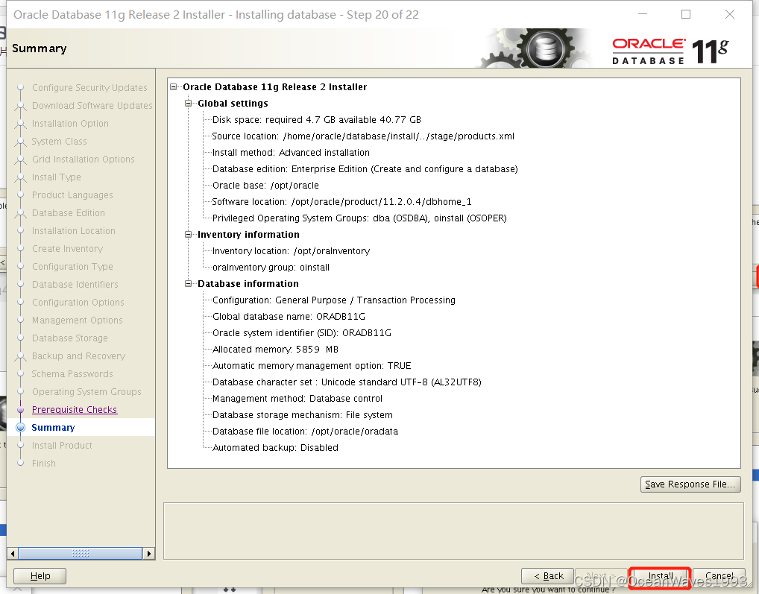
Task: Select 'Database character set' row
Action: pyautogui.click(x=347, y=382)
